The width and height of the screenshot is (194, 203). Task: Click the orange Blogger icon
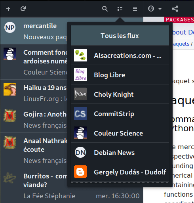tap(80, 172)
